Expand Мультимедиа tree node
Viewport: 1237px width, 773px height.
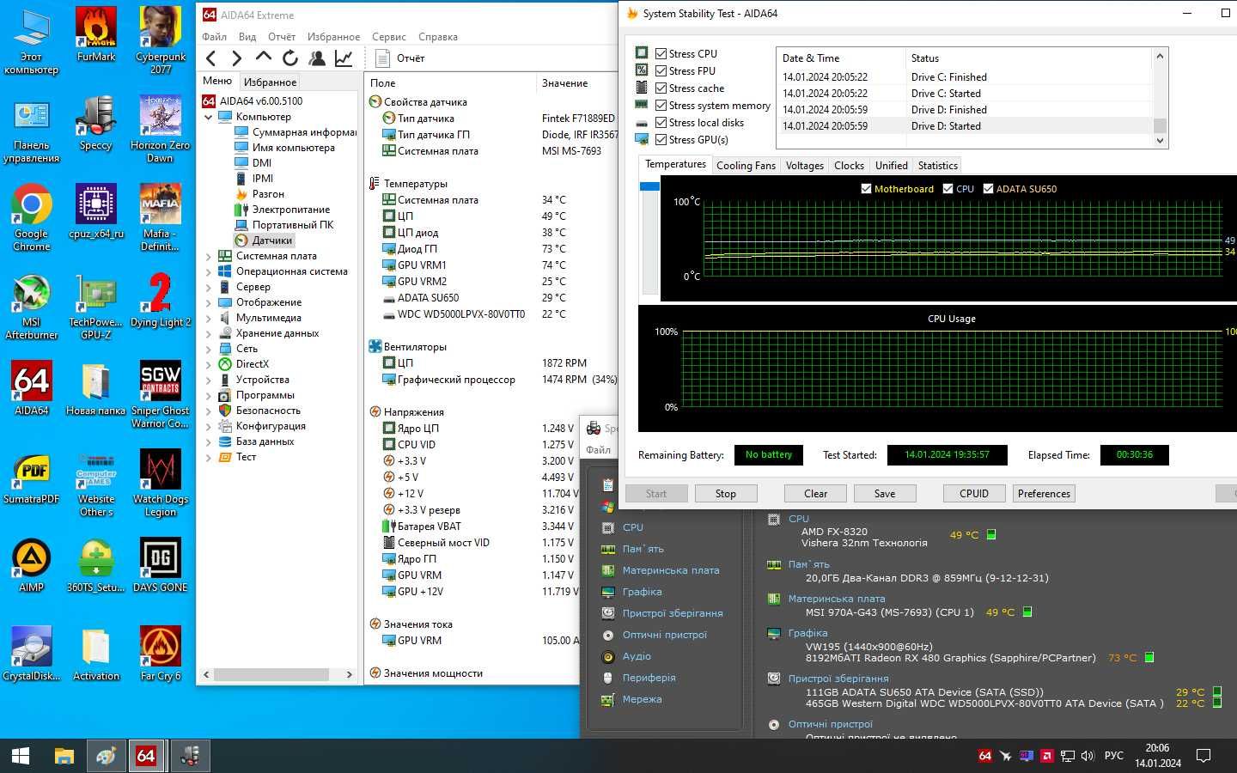(x=208, y=318)
